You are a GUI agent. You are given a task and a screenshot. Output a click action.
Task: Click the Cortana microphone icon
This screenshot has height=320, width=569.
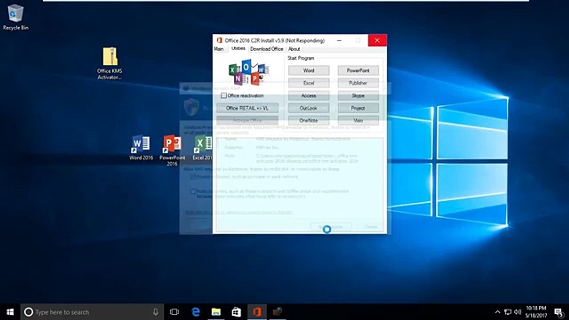pyautogui.click(x=156, y=312)
